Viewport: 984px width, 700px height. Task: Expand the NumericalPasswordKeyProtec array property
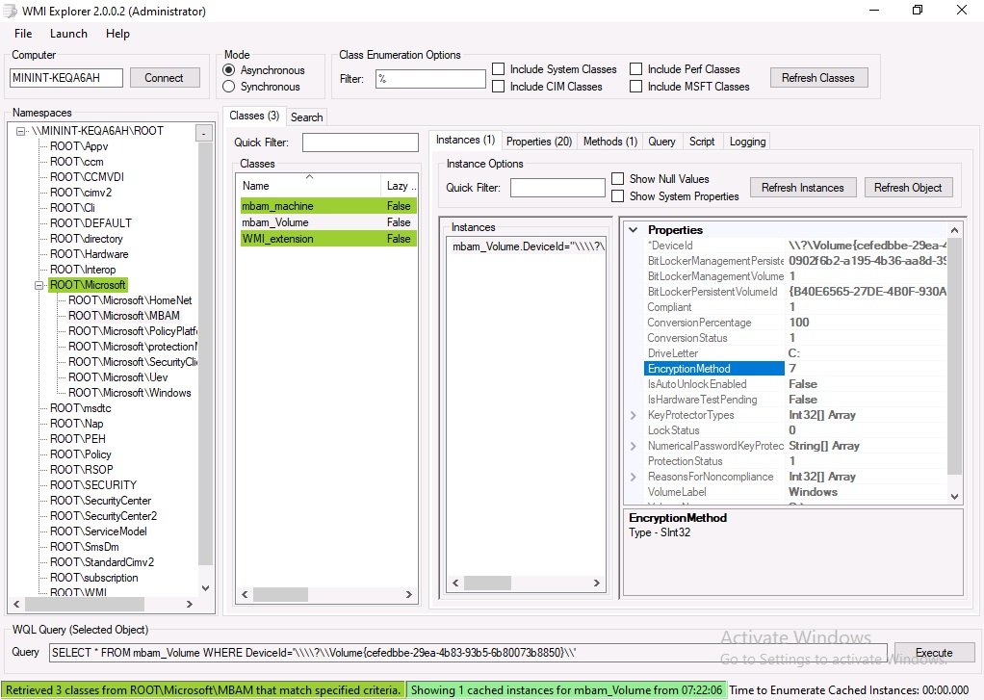pos(634,446)
